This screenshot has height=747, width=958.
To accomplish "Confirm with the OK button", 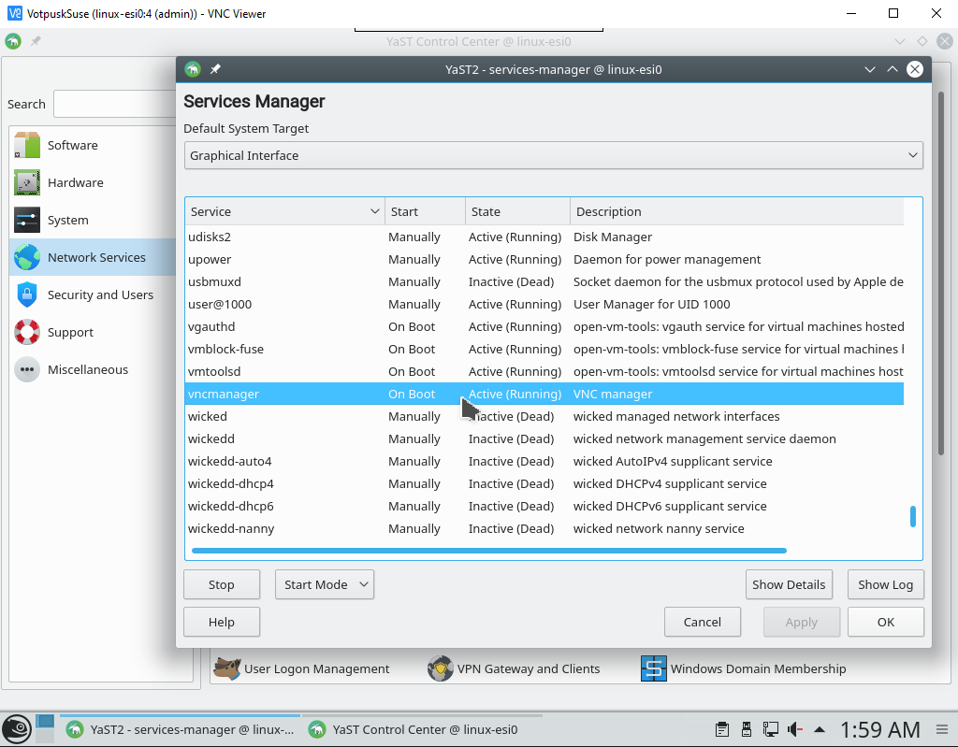I will pyautogui.click(x=886, y=622).
